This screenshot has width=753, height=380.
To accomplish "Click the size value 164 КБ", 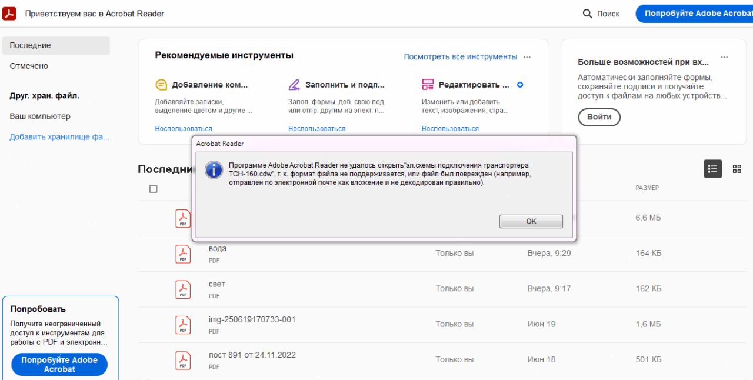I will tap(649, 253).
